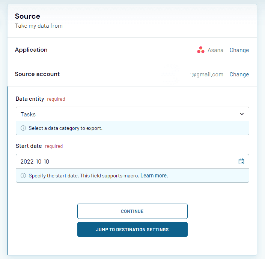This screenshot has width=265, height=259.
Task: Click JUMP TO DESTINATION SETTINGS button
Action: [132, 229]
